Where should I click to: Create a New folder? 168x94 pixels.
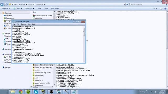(55, 9)
